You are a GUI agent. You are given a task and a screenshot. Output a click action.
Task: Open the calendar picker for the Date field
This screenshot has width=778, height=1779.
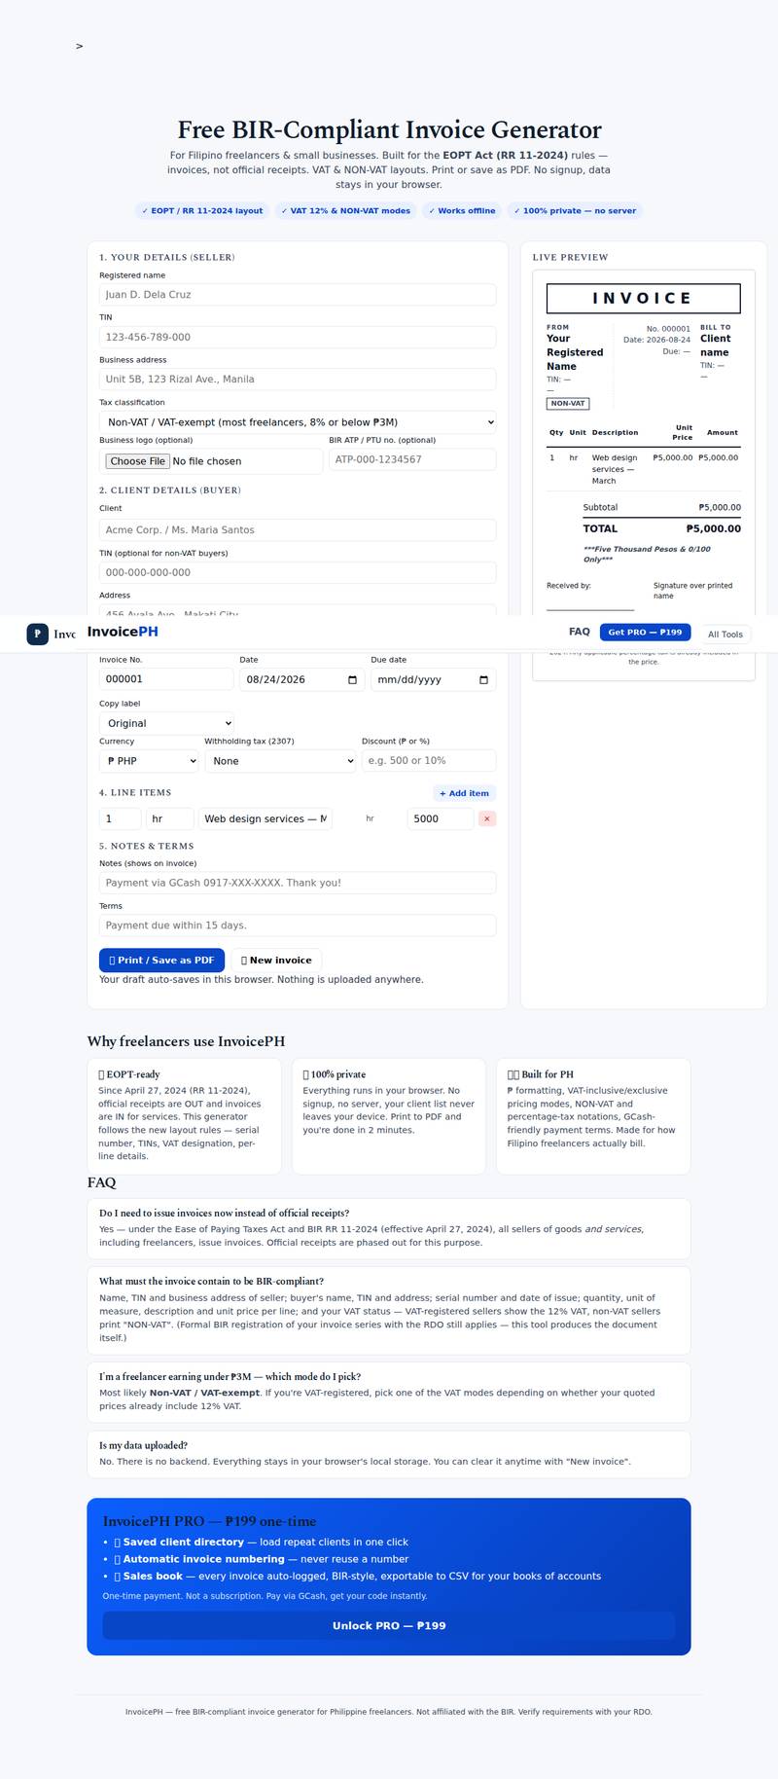coord(352,679)
